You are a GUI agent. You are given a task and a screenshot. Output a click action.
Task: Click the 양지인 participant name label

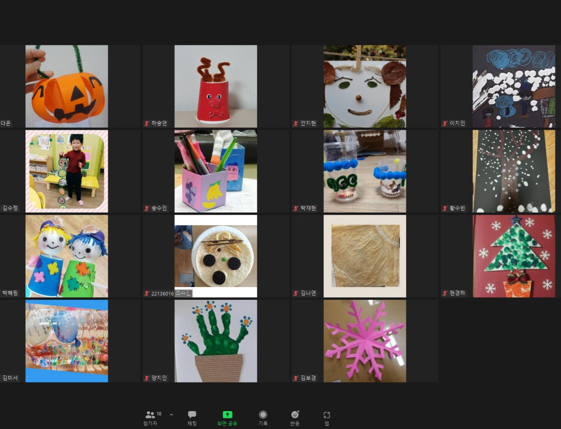pos(159,378)
